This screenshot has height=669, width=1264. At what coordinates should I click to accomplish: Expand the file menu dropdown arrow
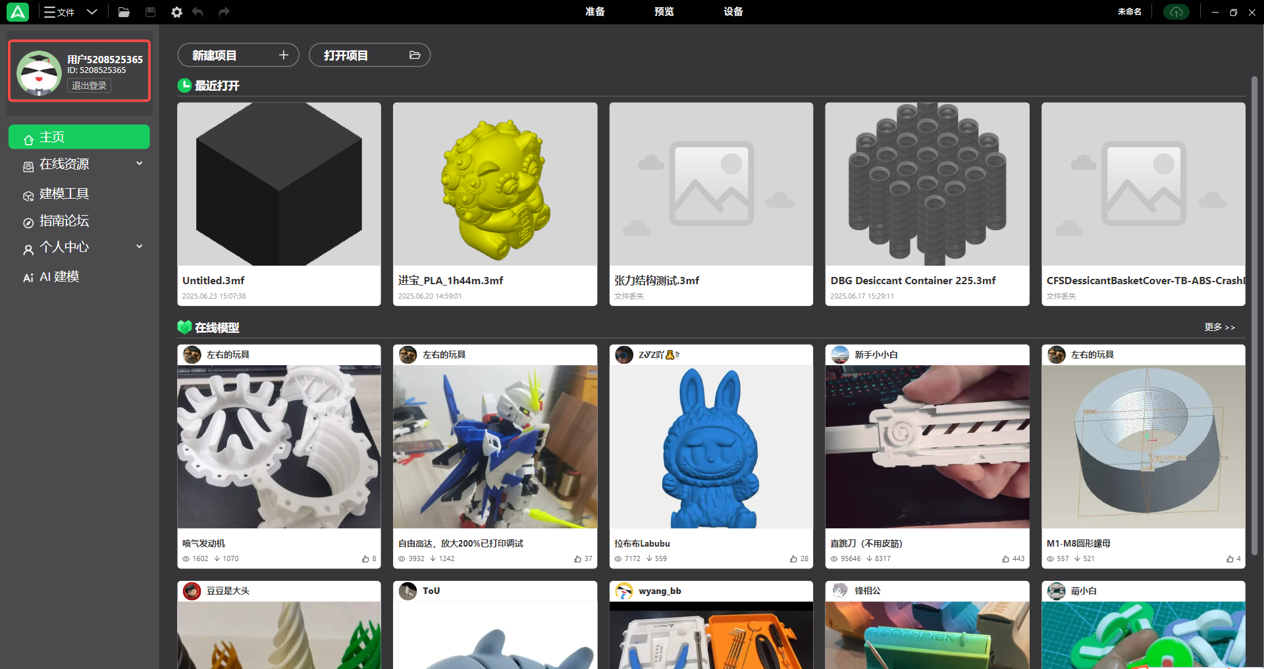click(x=92, y=12)
